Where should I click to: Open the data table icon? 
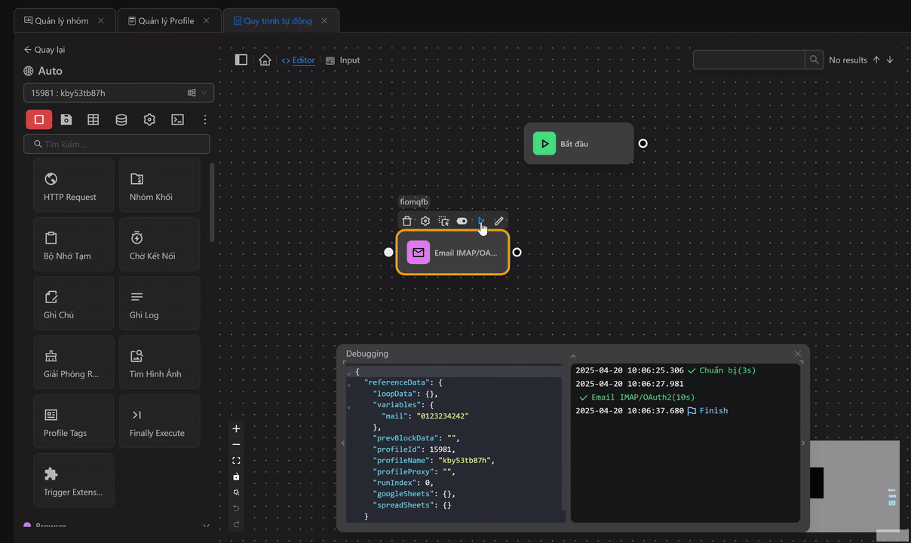pyautogui.click(x=94, y=119)
